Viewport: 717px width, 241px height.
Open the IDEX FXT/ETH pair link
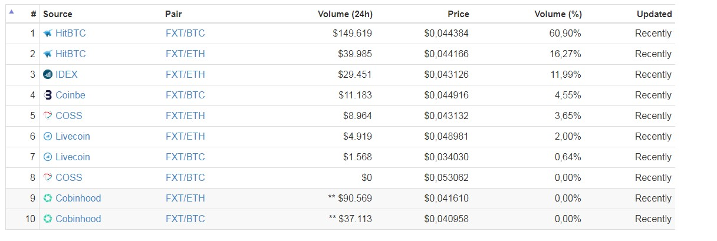tap(185, 75)
